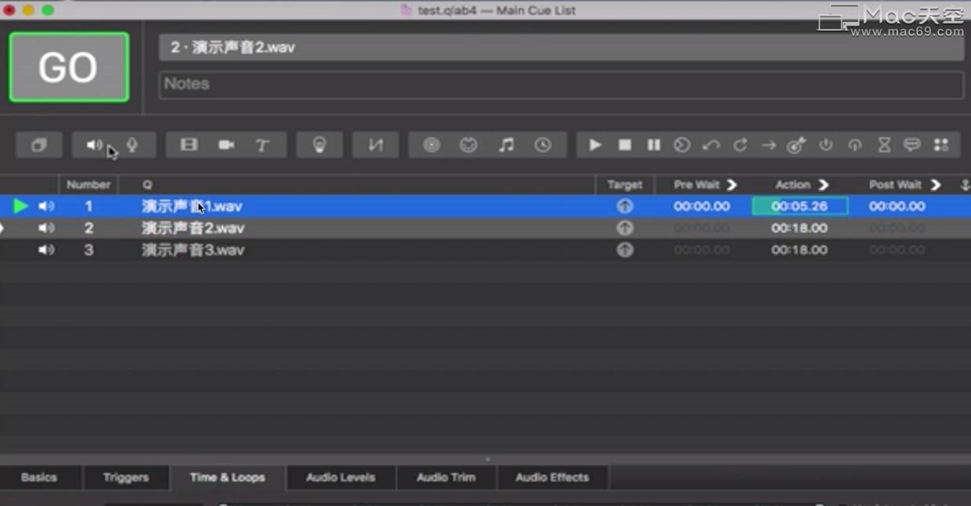
Task: Mute speaker icon next to cue 1
Action: [x=46, y=206]
